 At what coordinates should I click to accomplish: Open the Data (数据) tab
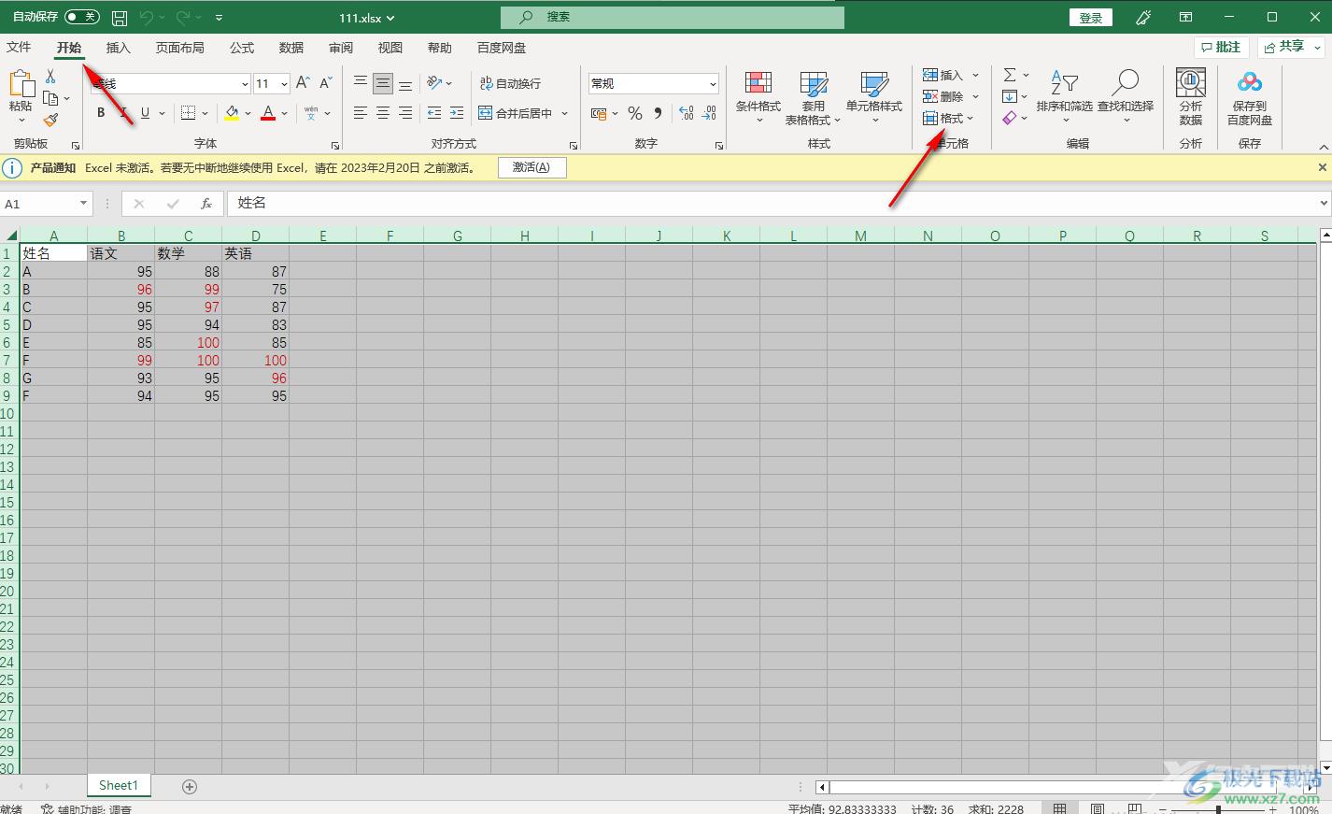(291, 48)
